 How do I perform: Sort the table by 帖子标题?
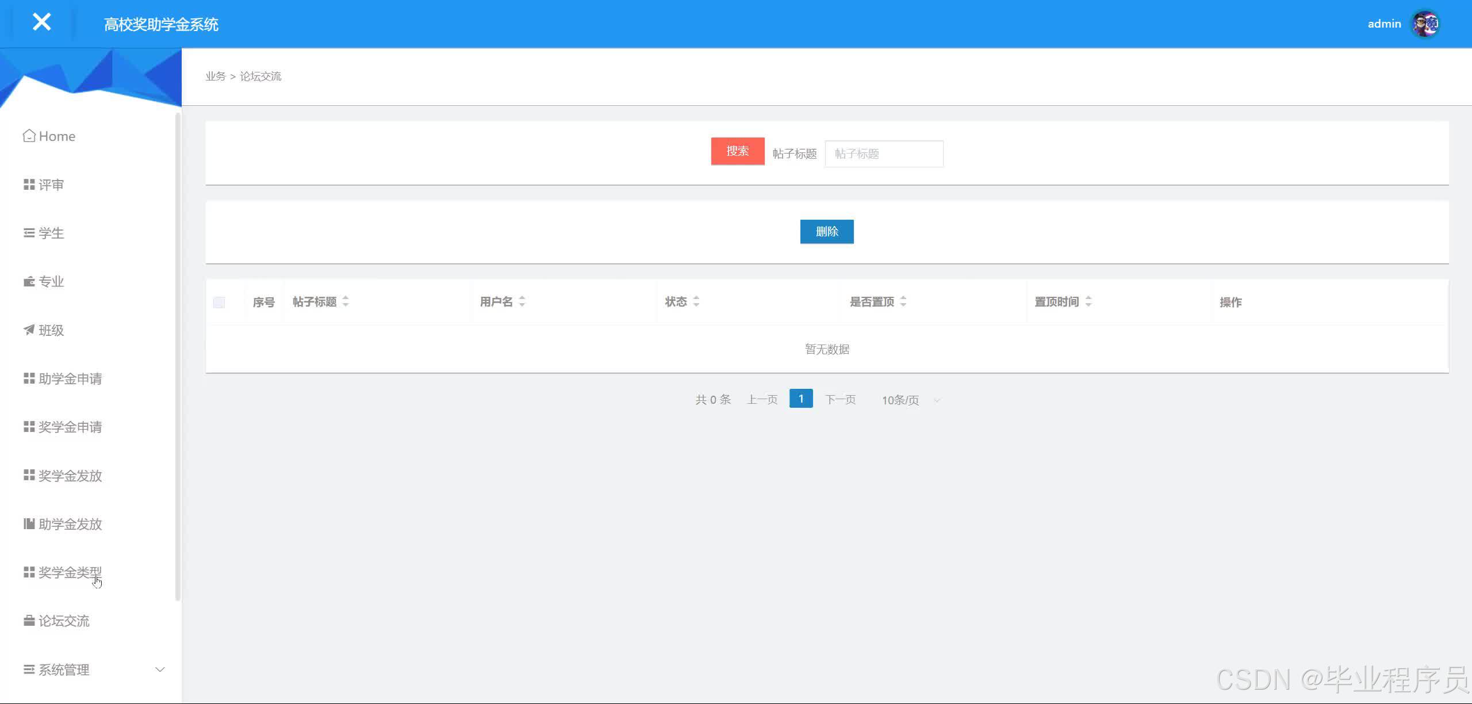(346, 301)
